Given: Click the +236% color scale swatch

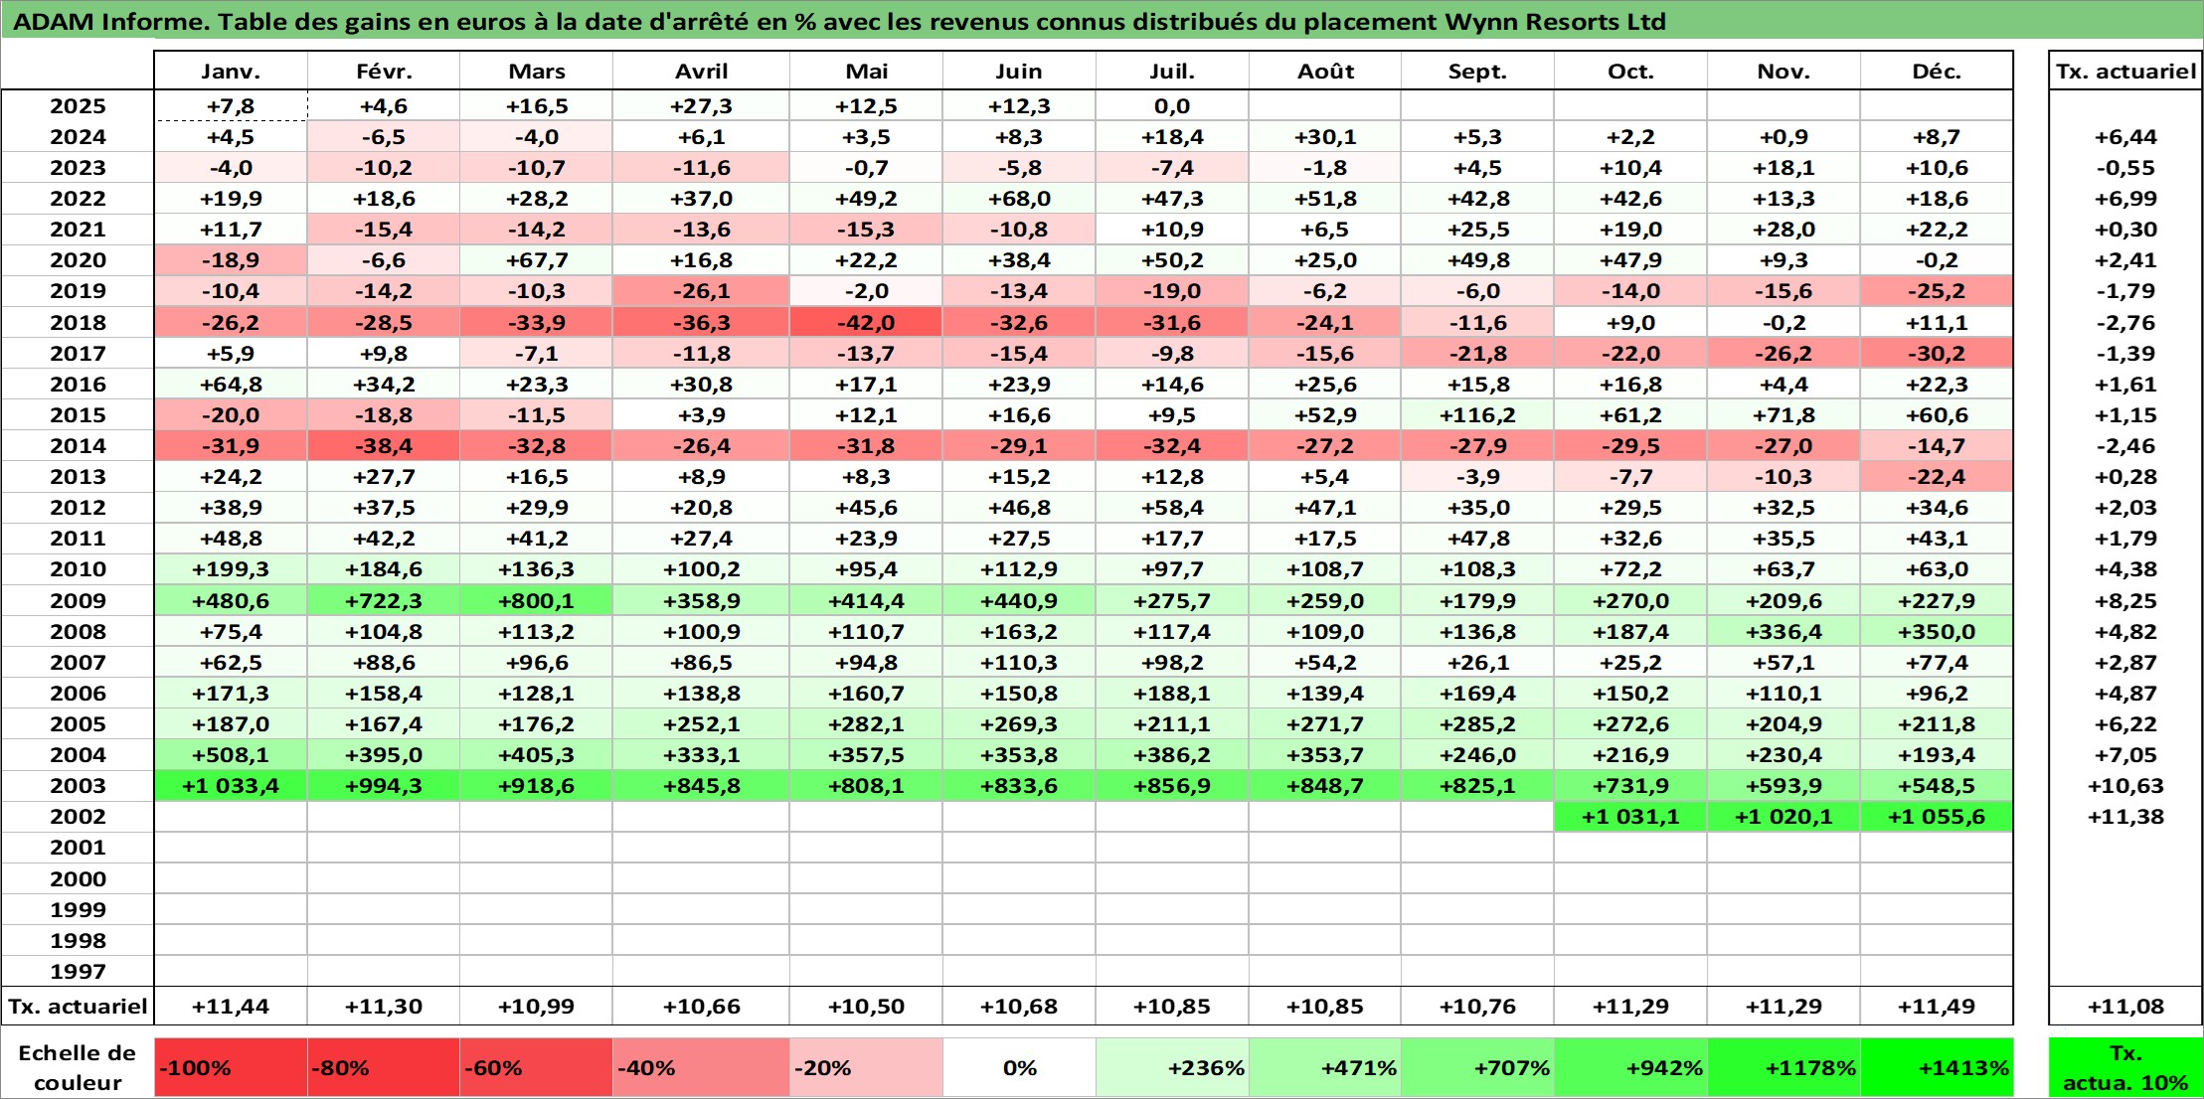Looking at the screenshot, I should point(1172,1067).
